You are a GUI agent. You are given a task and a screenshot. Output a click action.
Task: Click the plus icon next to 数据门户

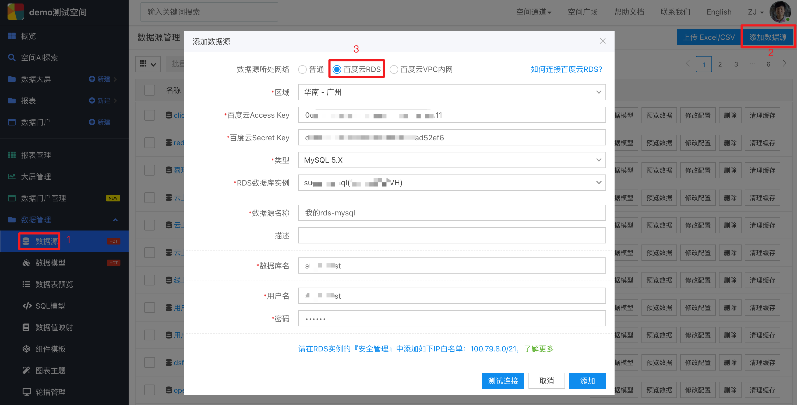(x=92, y=122)
